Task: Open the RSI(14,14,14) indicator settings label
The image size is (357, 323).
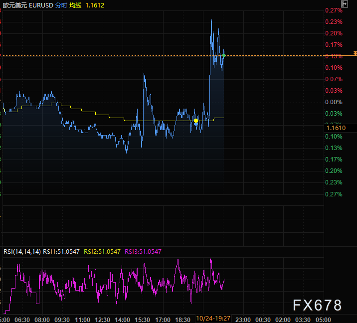Action: (22, 252)
